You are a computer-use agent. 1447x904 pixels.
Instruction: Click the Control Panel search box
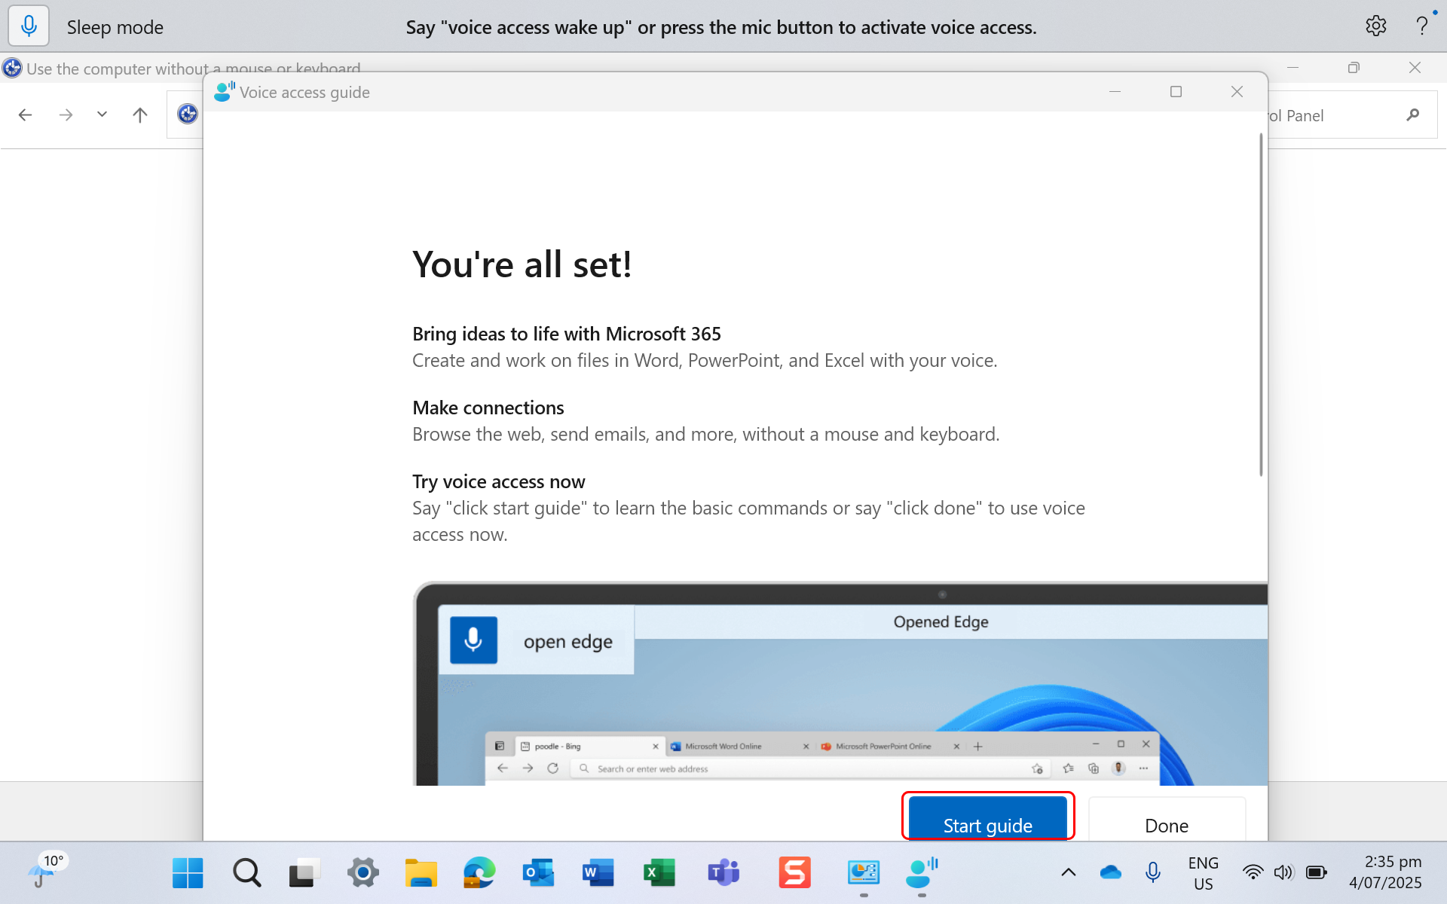point(1352,115)
